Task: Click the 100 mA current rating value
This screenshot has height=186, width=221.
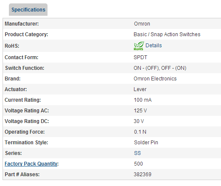Action: [x=143, y=100]
